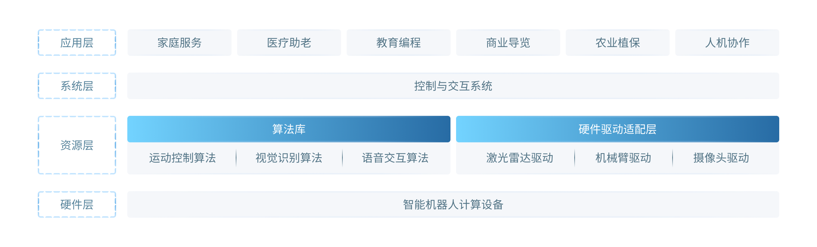Select the 商业导览 block
This screenshot has width=817, height=247.
click(x=508, y=43)
